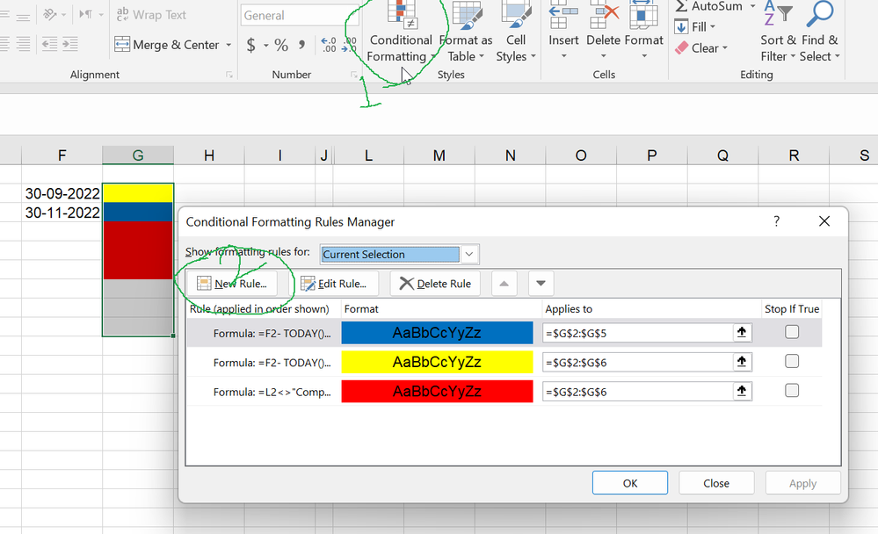This screenshot has width=878, height=534.
Task: Select cell containing 30-09-2022
Action: pyautogui.click(x=62, y=193)
